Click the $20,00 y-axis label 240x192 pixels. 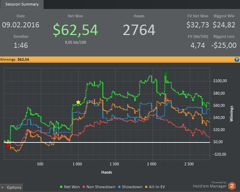point(219,130)
